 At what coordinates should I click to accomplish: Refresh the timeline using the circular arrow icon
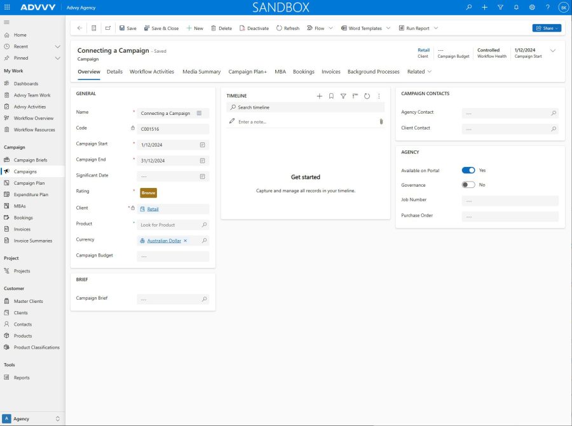[x=367, y=96]
